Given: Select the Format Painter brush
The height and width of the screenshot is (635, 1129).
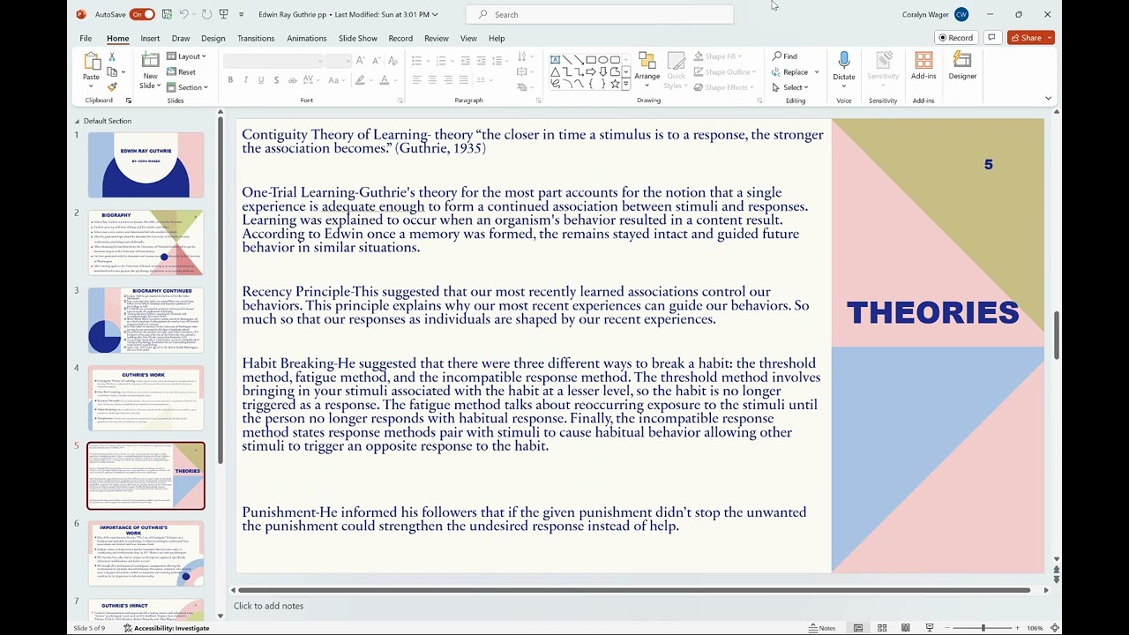Looking at the screenshot, I should point(112,86).
